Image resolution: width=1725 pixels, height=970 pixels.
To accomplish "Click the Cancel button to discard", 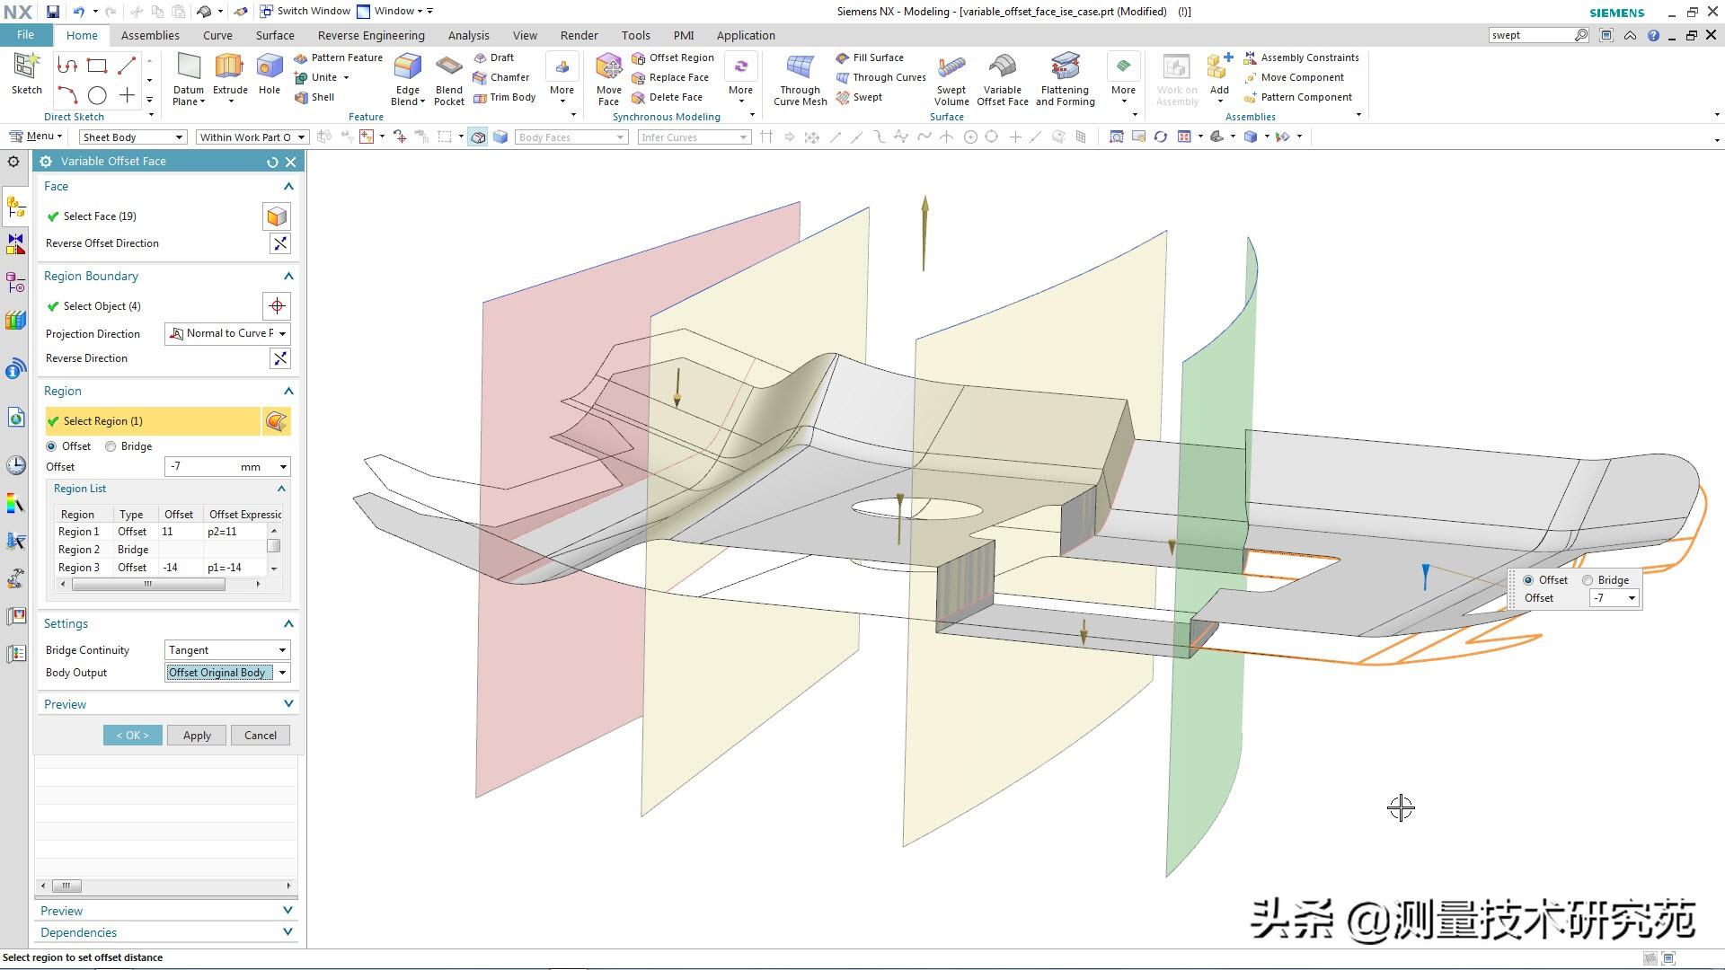I will click(x=260, y=735).
